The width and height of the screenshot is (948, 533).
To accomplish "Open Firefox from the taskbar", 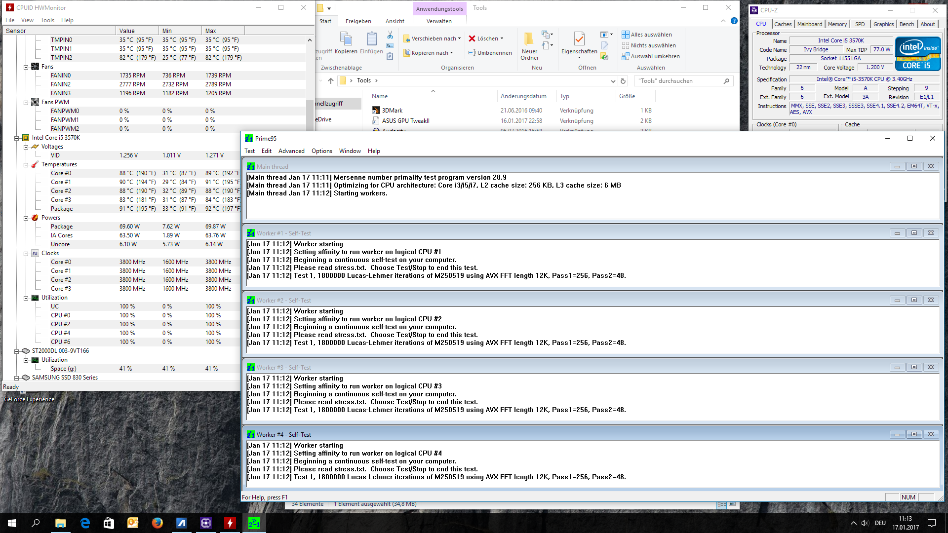I will point(158,523).
